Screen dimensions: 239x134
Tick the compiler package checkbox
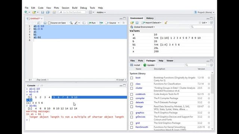coord(131,98)
